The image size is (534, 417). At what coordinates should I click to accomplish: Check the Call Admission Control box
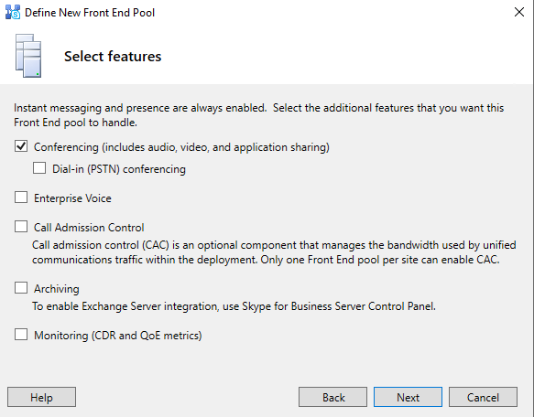coord(21,227)
